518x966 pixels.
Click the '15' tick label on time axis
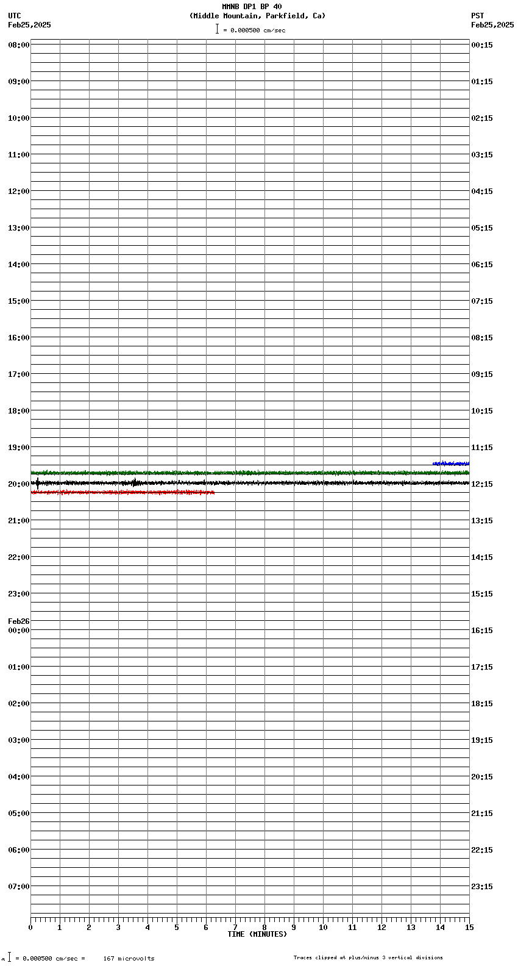click(x=469, y=928)
